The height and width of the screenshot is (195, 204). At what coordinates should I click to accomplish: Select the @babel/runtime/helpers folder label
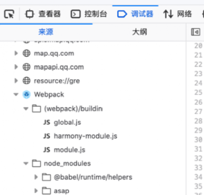[x=93, y=177]
